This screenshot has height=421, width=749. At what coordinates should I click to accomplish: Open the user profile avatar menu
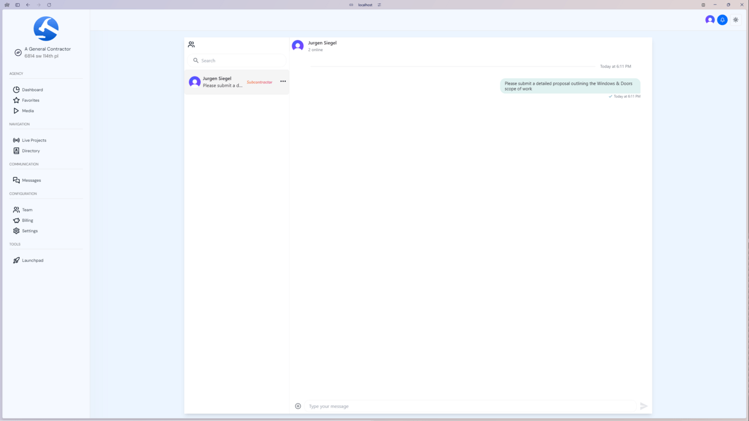[x=710, y=20]
